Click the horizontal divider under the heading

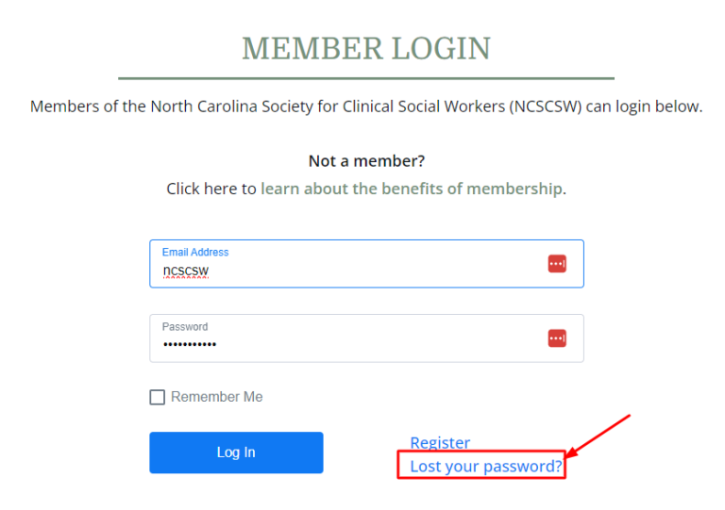pyautogui.click(x=366, y=78)
